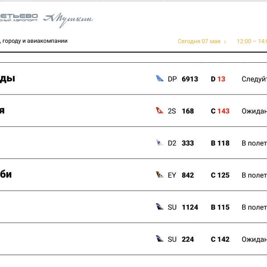Click the Pobeda DP airline tail icon

[x=160, y=78]
